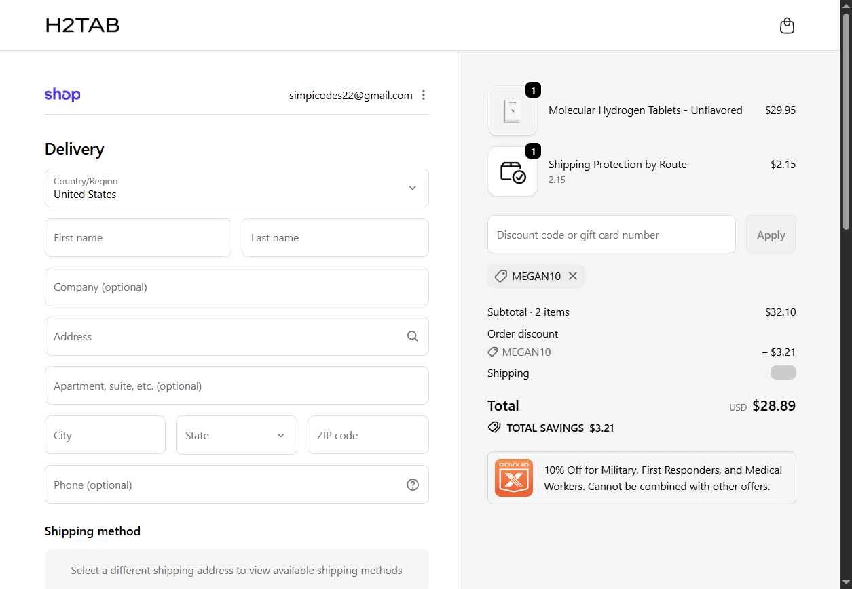Screen dimensions: 852x589
Task: Click the Discount code or gift card field
Action: [x=612, y=235]
